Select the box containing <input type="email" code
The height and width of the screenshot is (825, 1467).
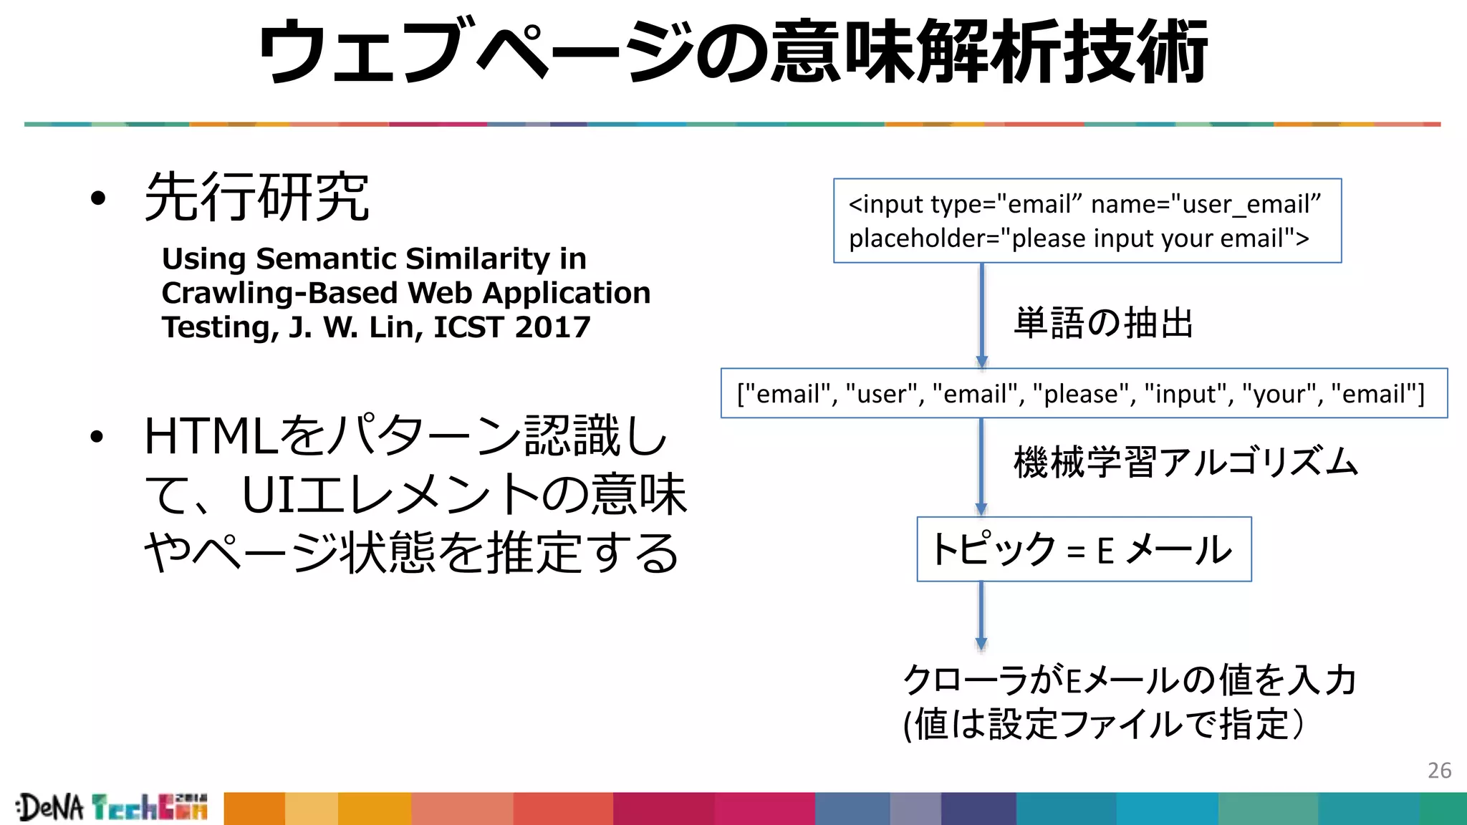(x=1087, y=221)
